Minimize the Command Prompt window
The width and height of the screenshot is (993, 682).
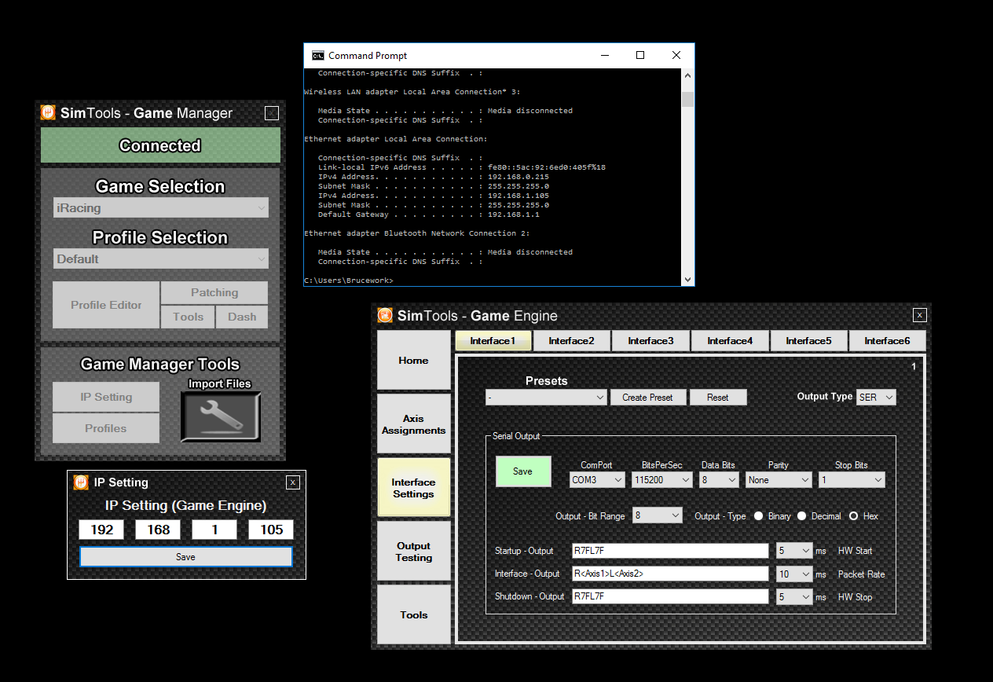click(604, 55)
